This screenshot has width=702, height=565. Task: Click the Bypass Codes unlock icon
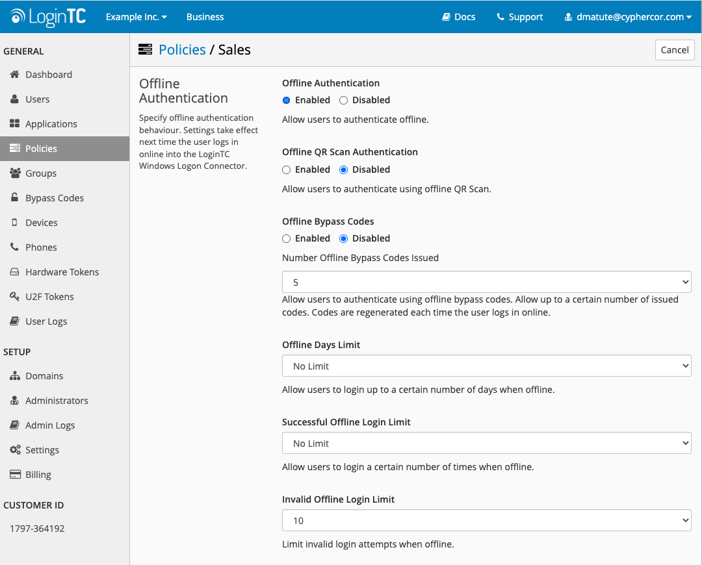pyautogui.click(x=14, y=198)
